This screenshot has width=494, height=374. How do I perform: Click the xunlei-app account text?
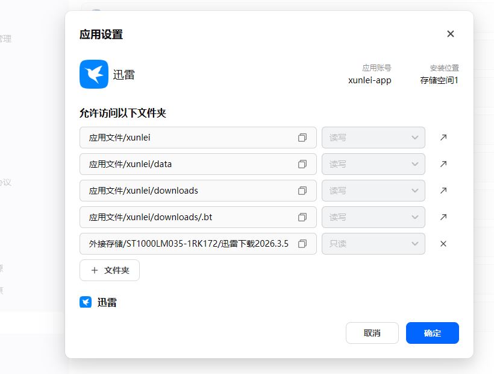click(369, 80)
